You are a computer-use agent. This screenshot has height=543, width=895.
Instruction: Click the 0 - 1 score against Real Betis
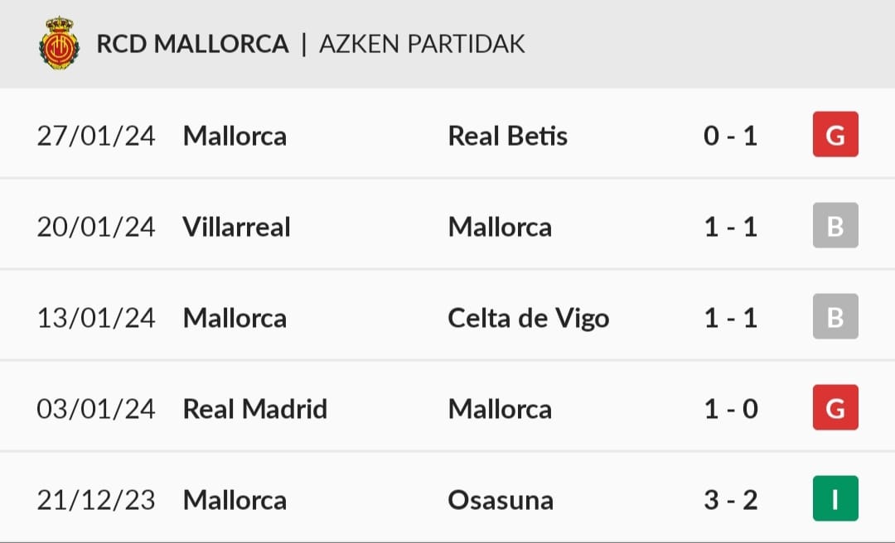tap(731, 136)
